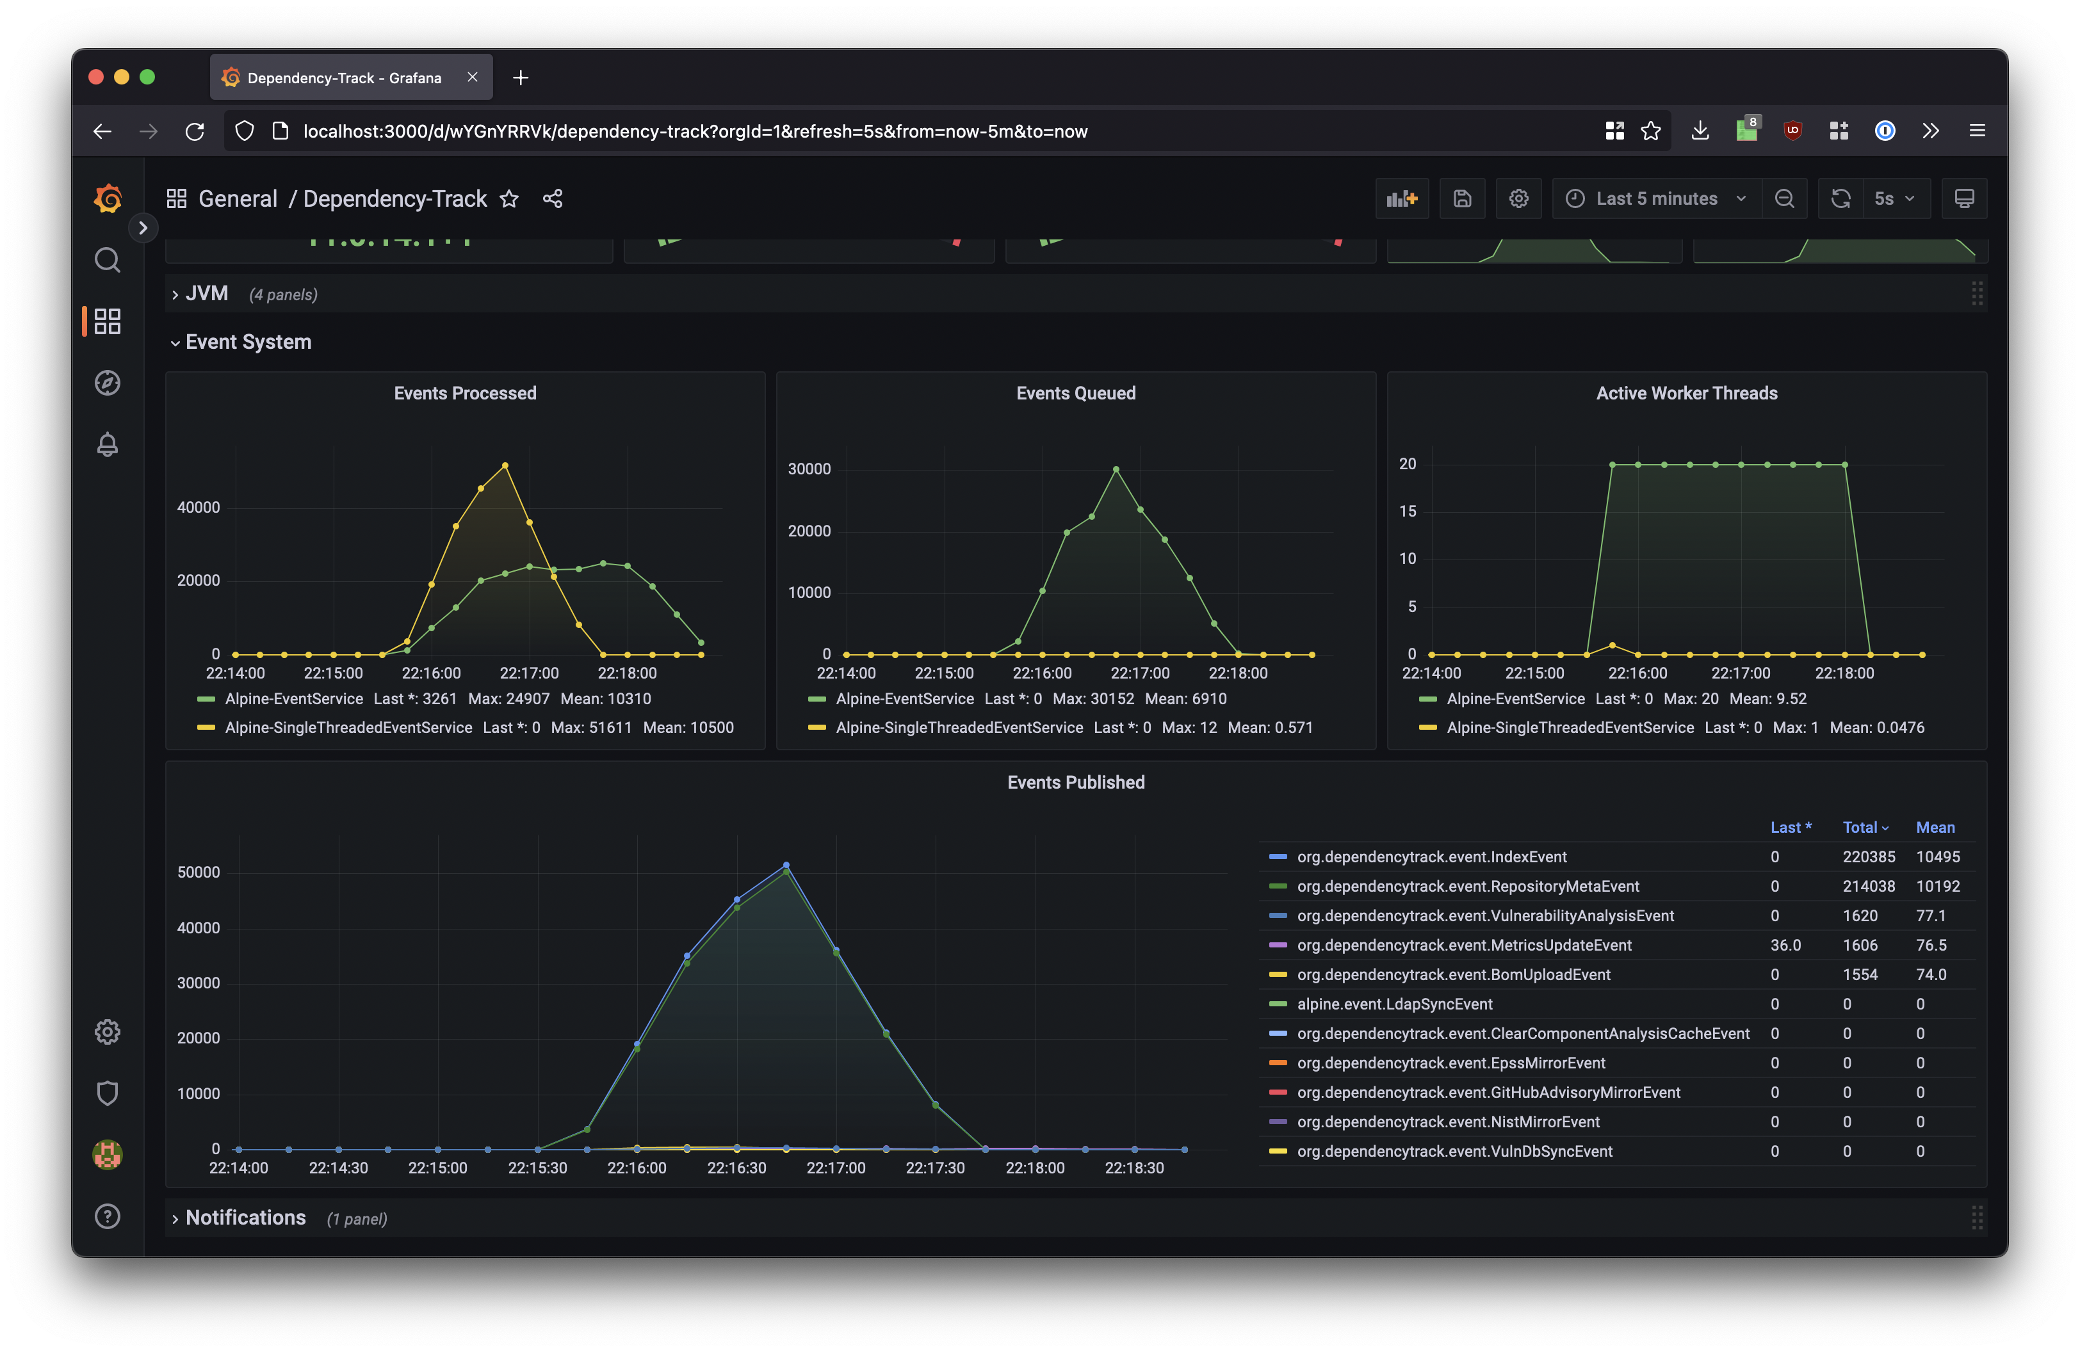
Task: Open the Events Processed panel title menu
Action: tap(465, 394)
